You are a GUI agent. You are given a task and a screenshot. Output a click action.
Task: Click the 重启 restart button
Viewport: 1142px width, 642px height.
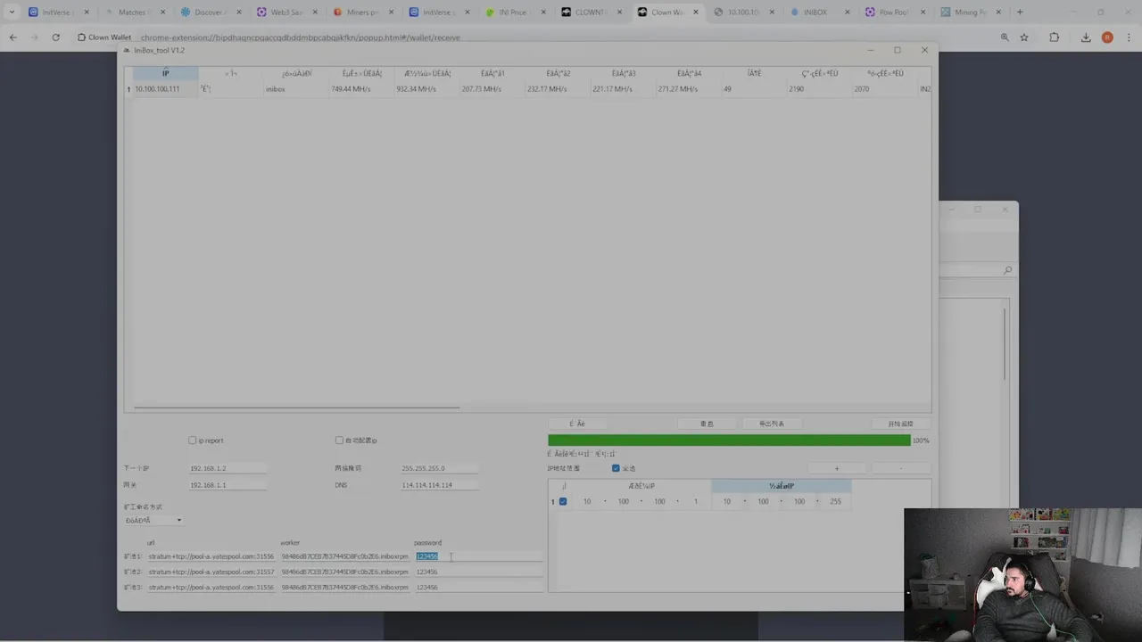click(707, 424)
